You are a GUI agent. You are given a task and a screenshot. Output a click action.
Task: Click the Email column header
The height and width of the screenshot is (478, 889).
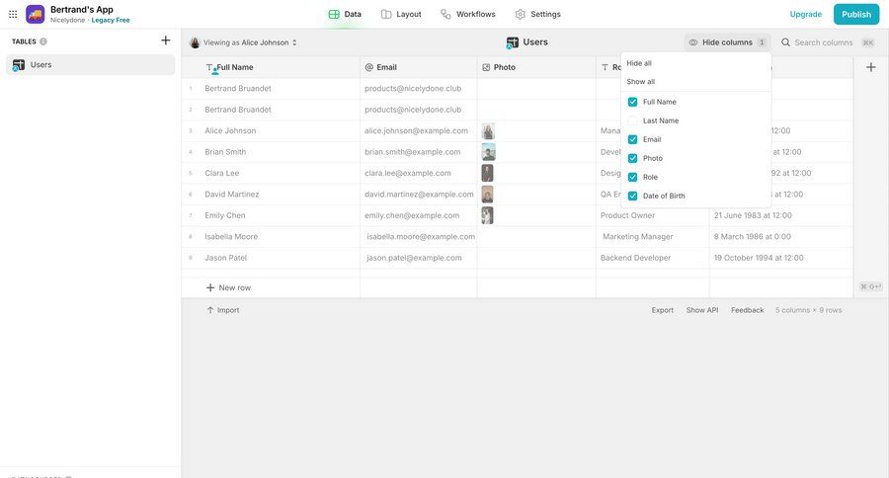coord(419,67)
